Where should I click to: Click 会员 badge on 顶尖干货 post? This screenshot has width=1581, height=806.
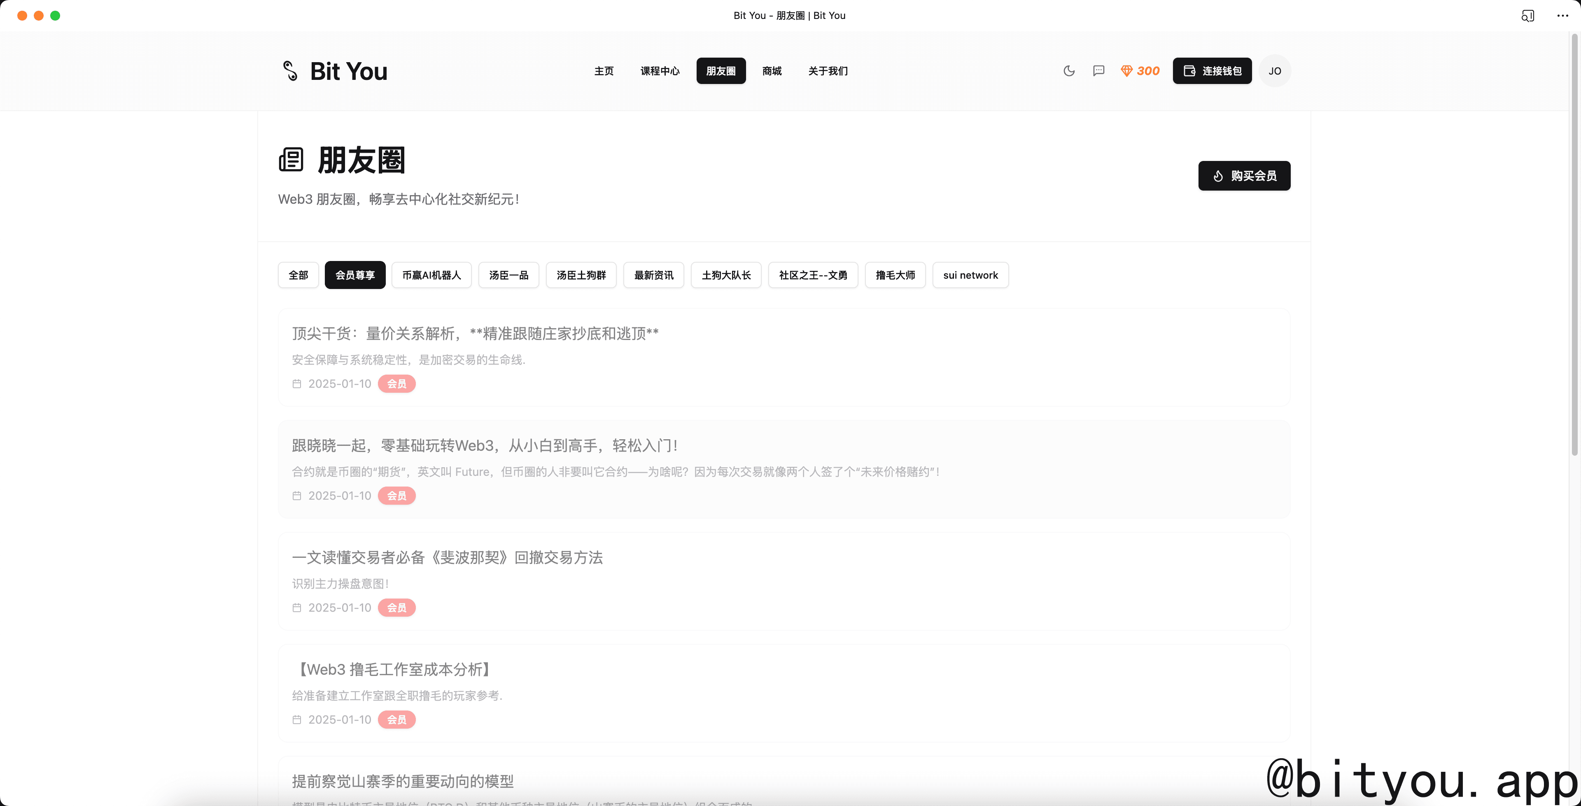(x=396, y=384)
